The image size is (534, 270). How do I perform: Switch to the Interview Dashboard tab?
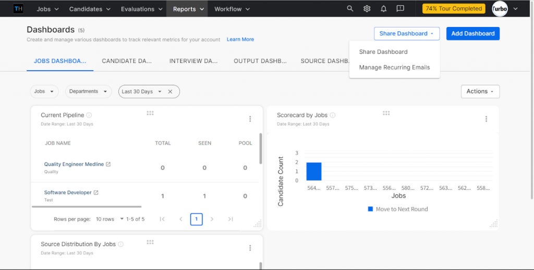click(x=193, y=61)
